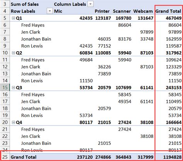Collapse the Q2 group
Screen dimensions: 183x161
coord(14,53)
